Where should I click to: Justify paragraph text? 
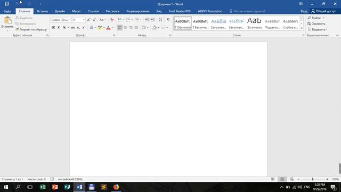136,28
